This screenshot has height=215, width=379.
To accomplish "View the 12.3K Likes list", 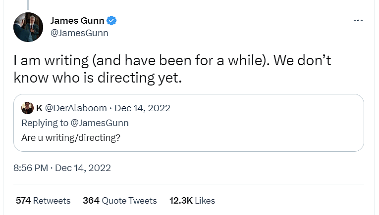I will point(192,200).
